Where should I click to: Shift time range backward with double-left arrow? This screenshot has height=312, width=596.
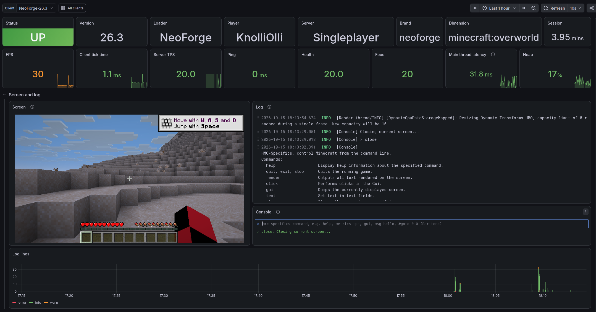[x=475, y=8]
